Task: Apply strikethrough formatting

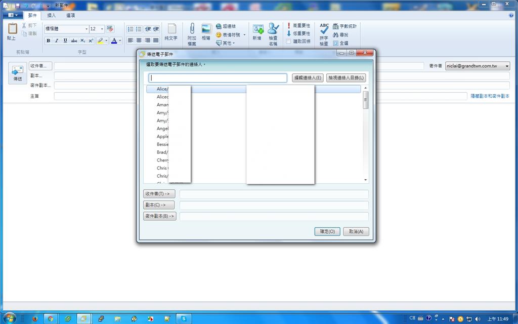Action: (x=74, y=40)
